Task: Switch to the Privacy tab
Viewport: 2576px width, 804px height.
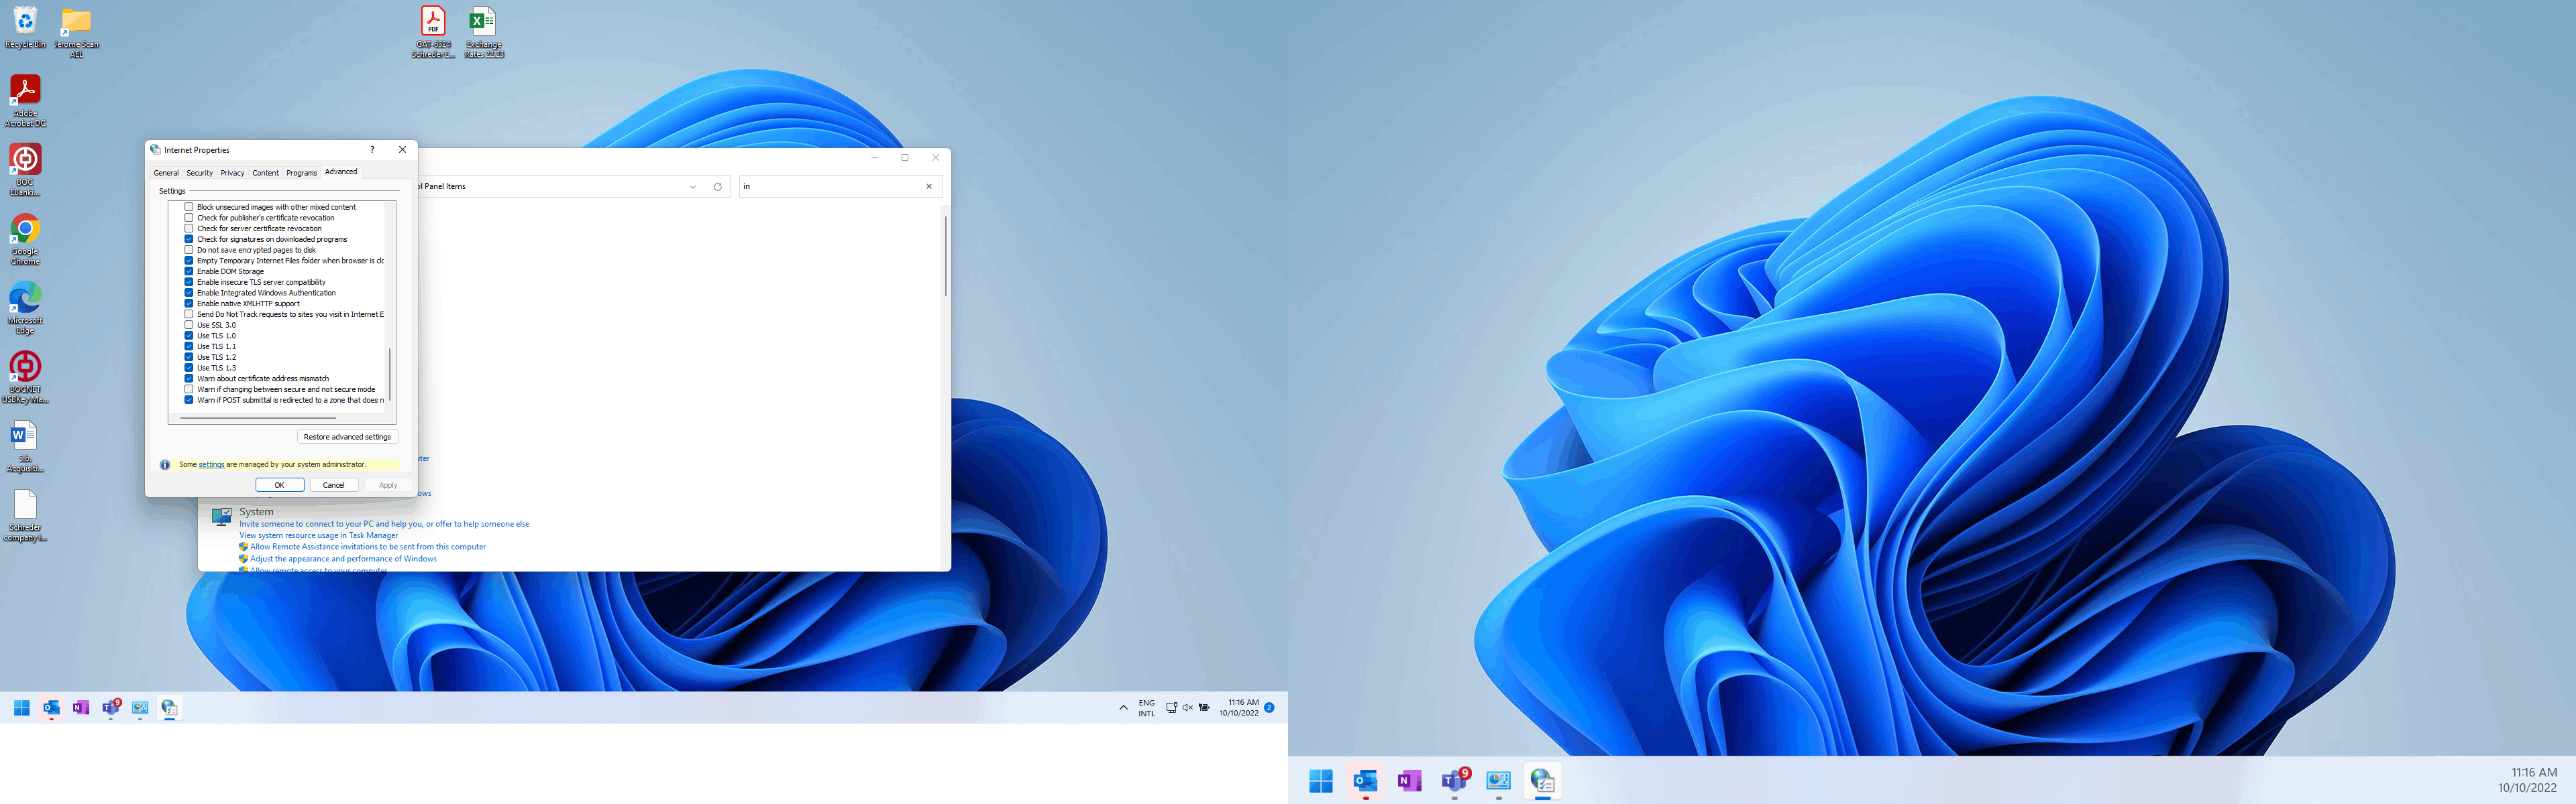Action: coord(232,173)
